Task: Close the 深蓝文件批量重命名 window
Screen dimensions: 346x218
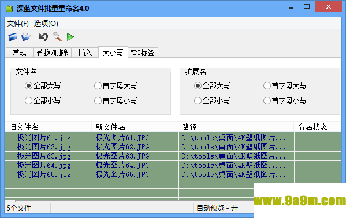Action: [328, 6]
